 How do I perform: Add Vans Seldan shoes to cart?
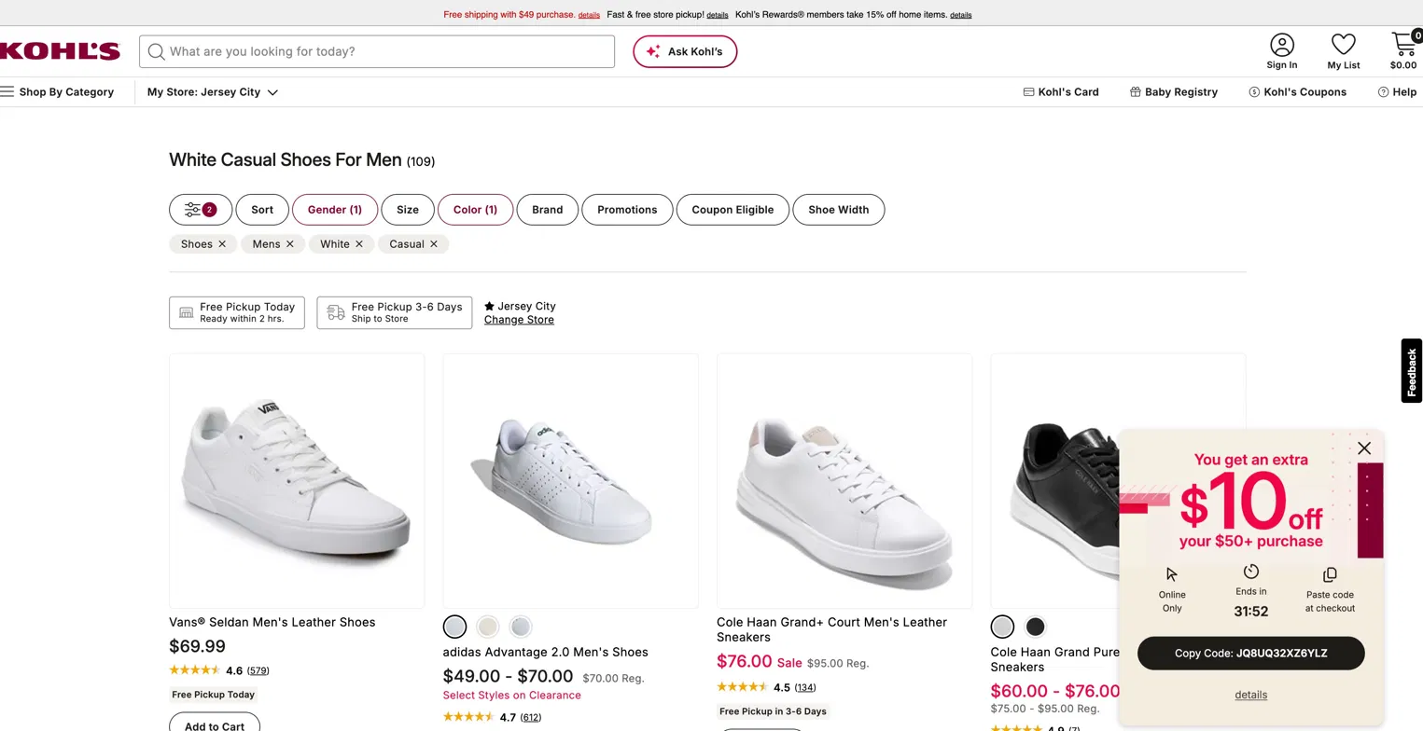(x=215, y=723)
